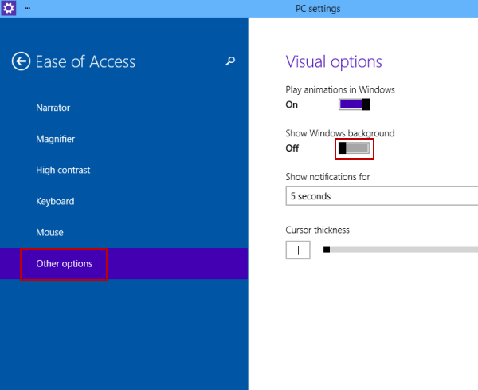Click the Cursor thickness label
The width and height of the screenshot is (478, 390).
pos(317,230)
